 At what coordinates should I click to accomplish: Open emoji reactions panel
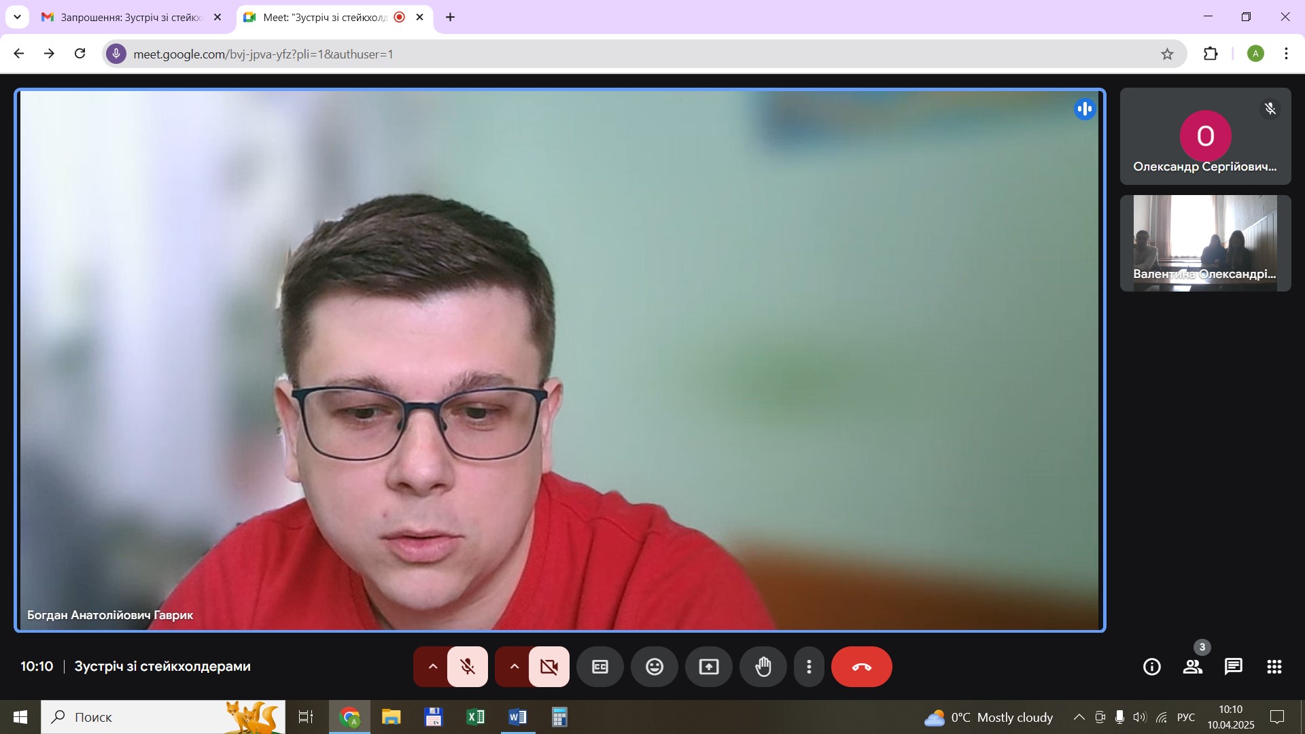coord(655,667)
